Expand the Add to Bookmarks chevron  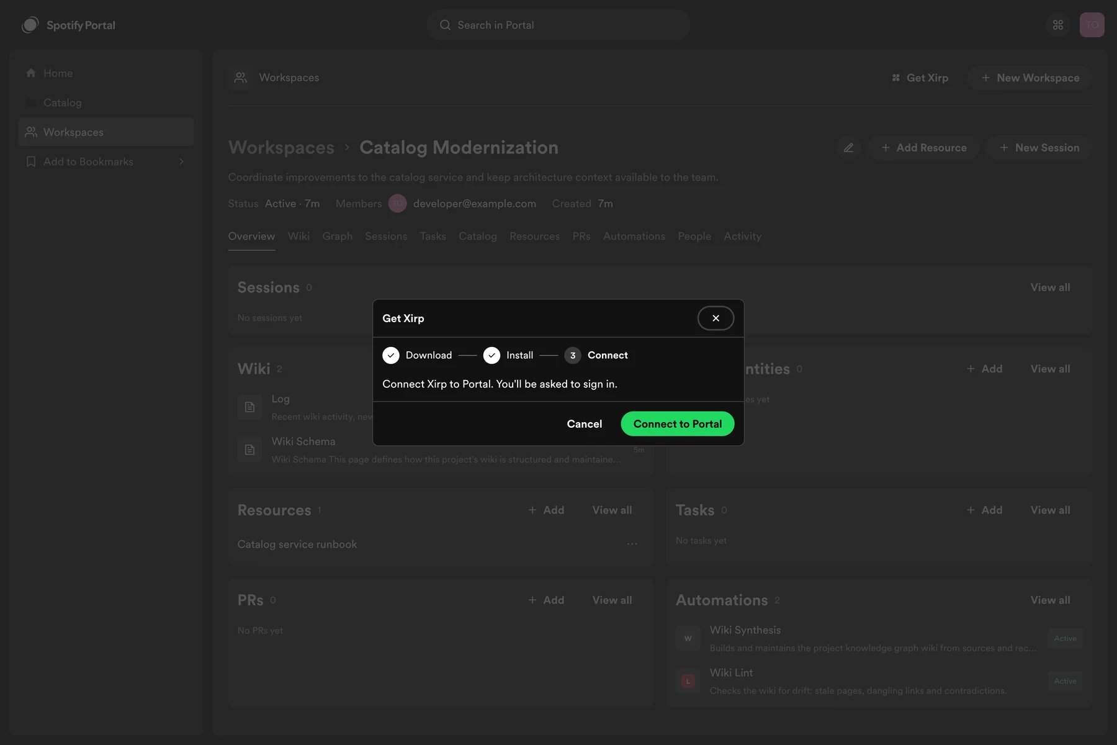(x=181, y=161)
